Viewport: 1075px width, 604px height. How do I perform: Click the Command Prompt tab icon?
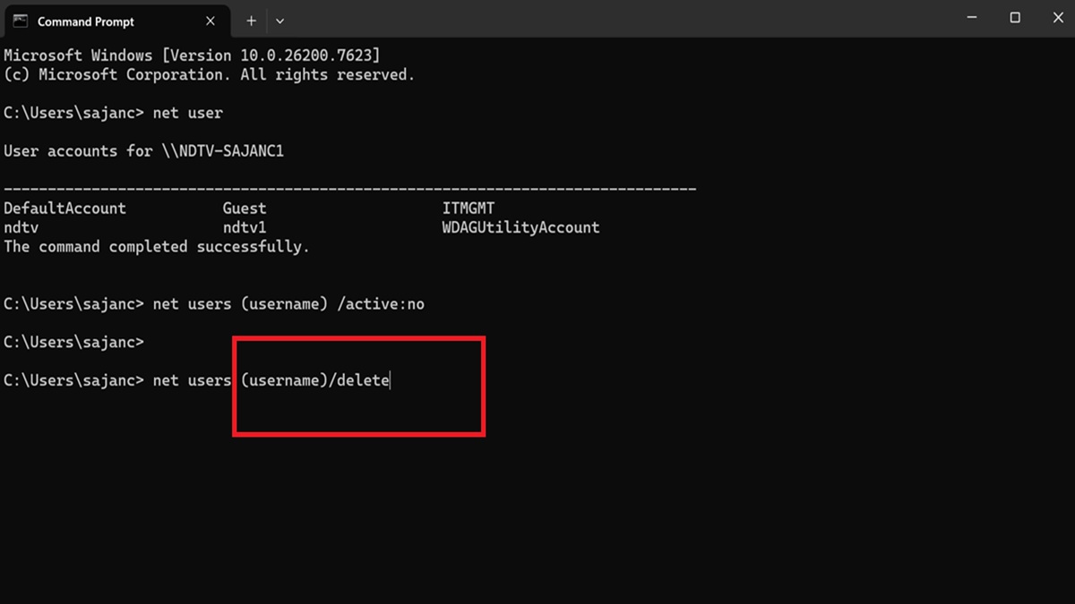pyautogui.click(x=21, y=21)
